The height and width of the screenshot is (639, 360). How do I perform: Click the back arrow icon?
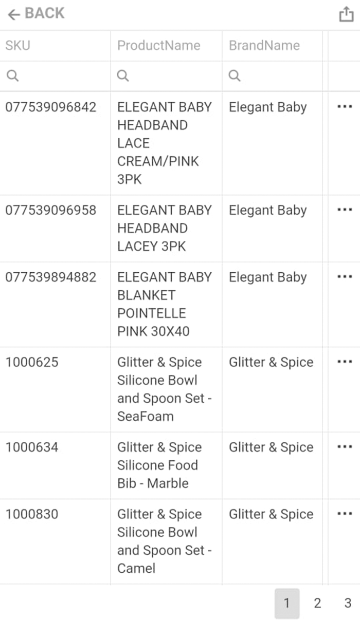point(12,14)
